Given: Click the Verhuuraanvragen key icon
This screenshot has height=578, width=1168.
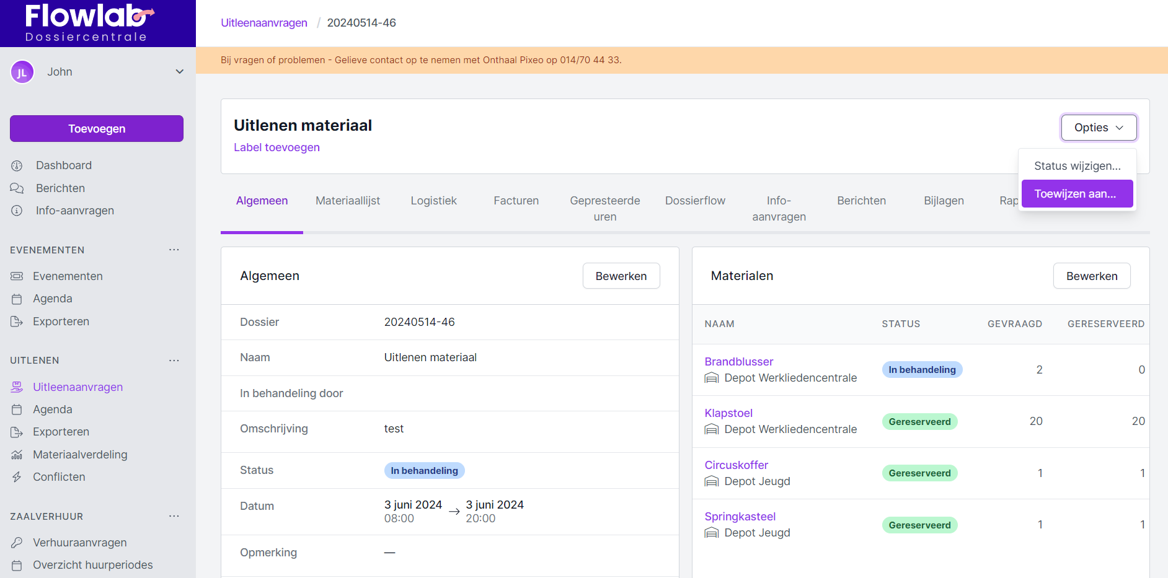Looking at the screenshot, I should tap(17, 543).
